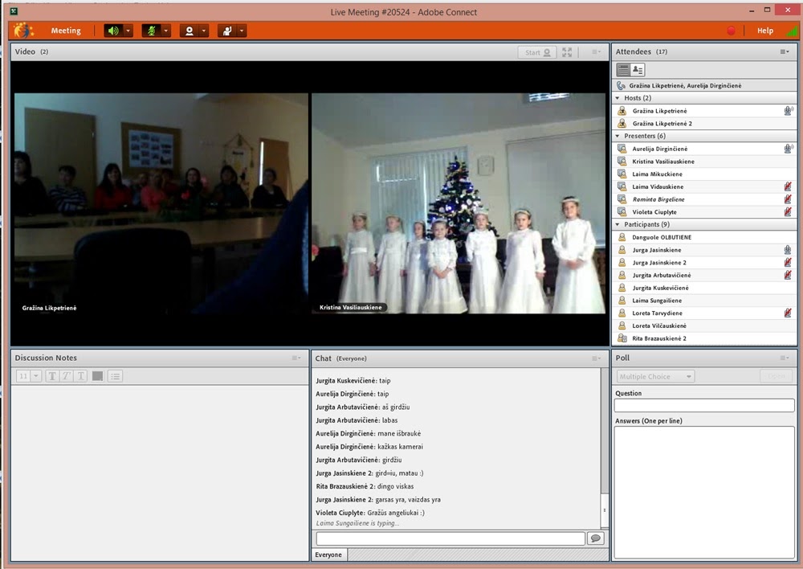Select presenter Kristina Vasiliauskiene
This screenshot has height=569, width=803.
[x=704, y=162]
